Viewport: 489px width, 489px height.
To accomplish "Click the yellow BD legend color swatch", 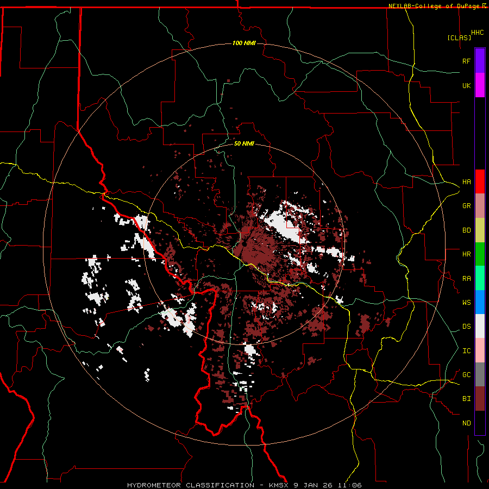I will 480,230.
